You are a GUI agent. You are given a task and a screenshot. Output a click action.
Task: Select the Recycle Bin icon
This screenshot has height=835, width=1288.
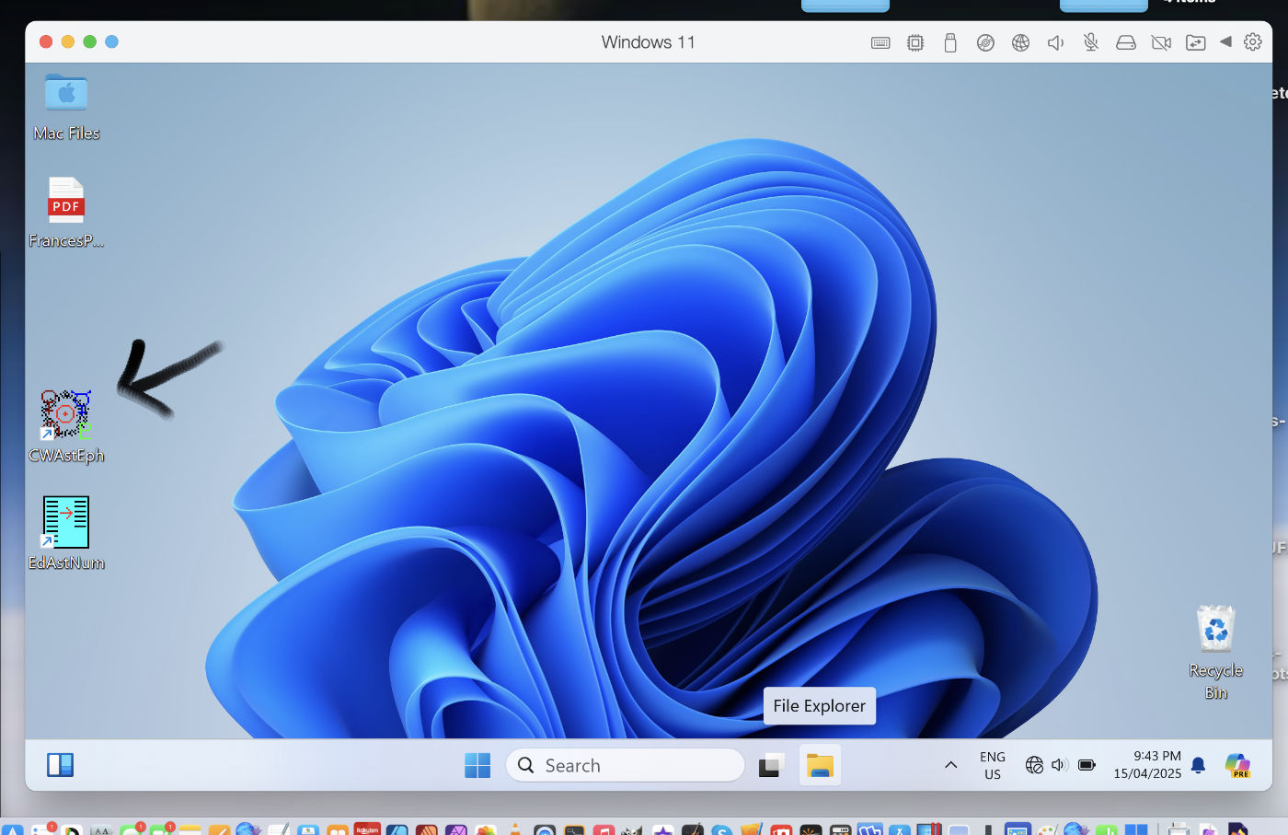tap(1215, 631)
